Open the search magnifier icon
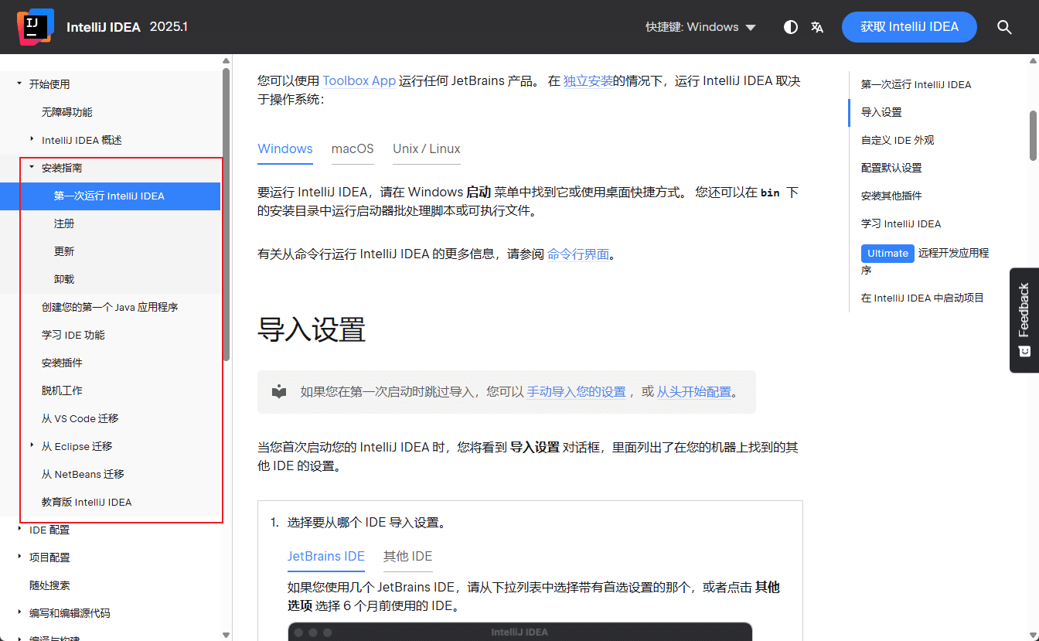1039x641 pixels. tap(1004, 27)
